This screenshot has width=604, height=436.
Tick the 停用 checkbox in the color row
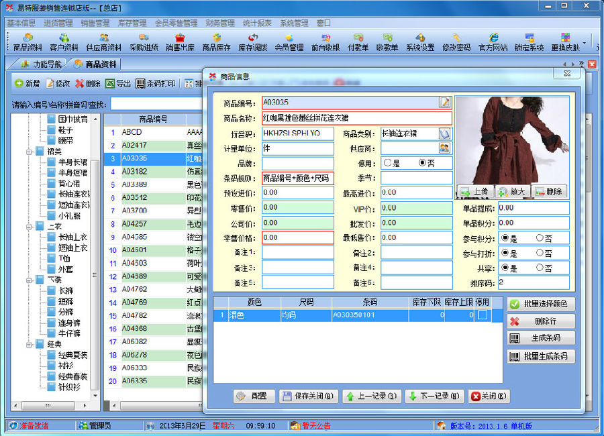click(x=482, y=315)
